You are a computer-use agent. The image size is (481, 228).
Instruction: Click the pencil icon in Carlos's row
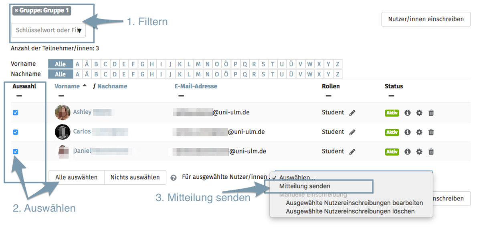click(352, 132)
